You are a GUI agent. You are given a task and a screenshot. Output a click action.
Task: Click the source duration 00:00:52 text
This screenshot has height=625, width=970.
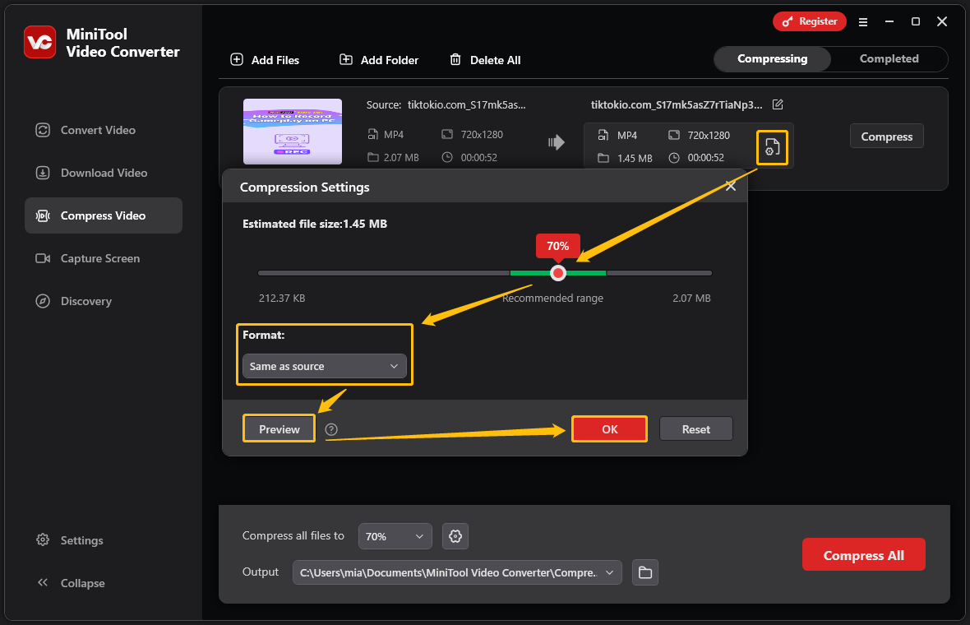478,158
